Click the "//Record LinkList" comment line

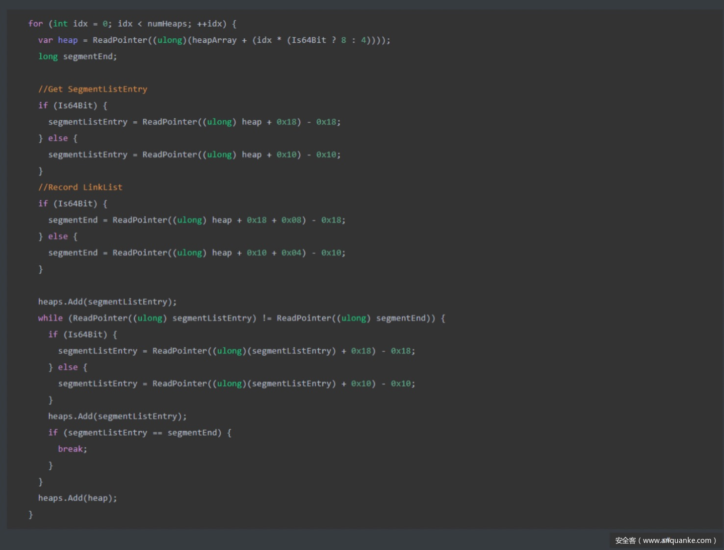[x=80, y=187]
